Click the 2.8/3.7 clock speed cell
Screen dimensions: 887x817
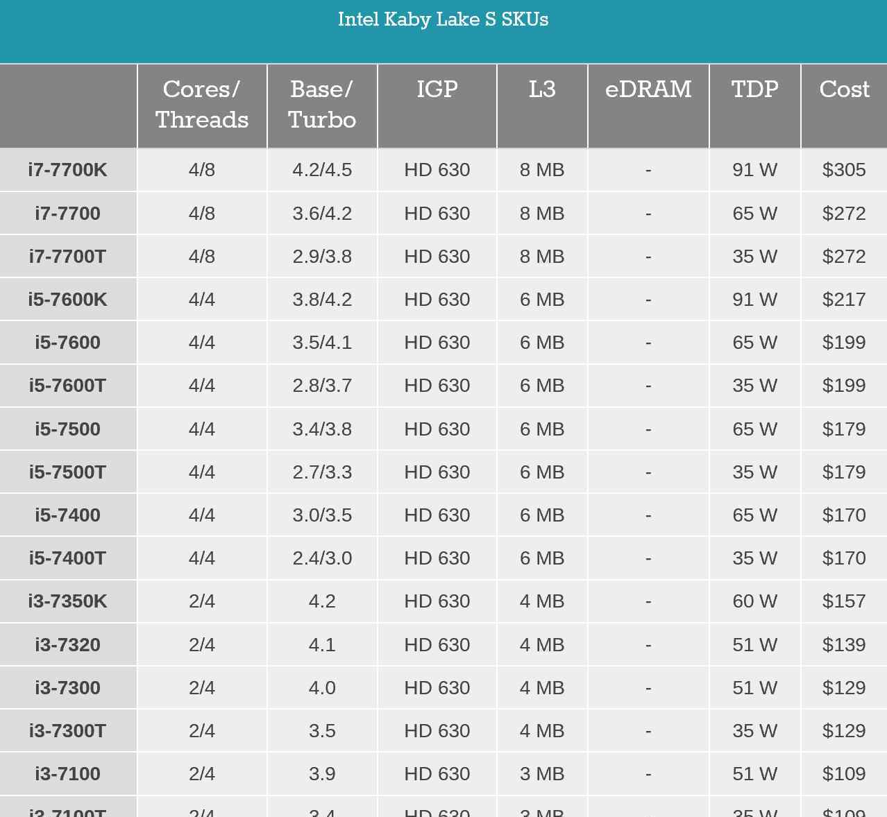(x=322, y=386)
